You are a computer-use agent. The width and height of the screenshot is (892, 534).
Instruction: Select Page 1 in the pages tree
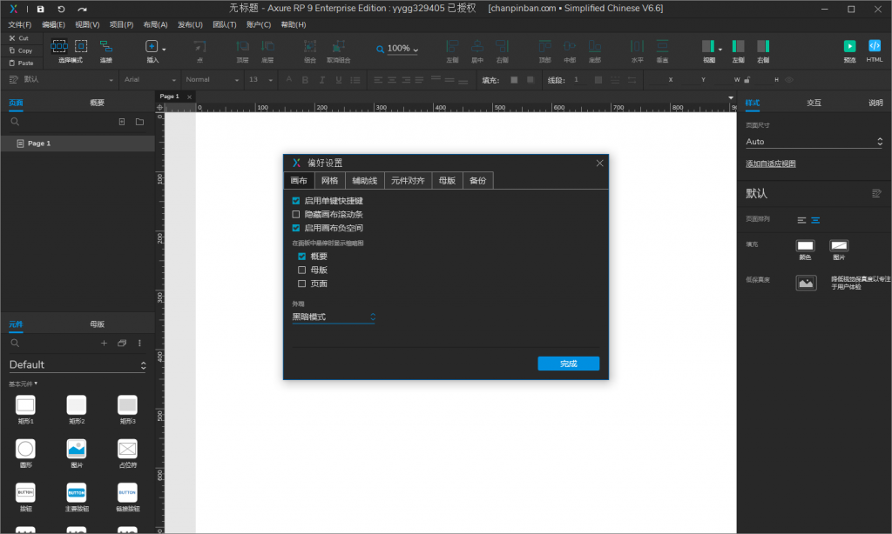pyautogui.click(x=39, y=144)
